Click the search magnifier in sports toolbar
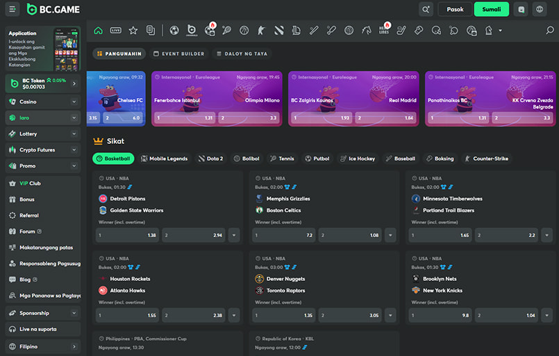 click(550, 31)
